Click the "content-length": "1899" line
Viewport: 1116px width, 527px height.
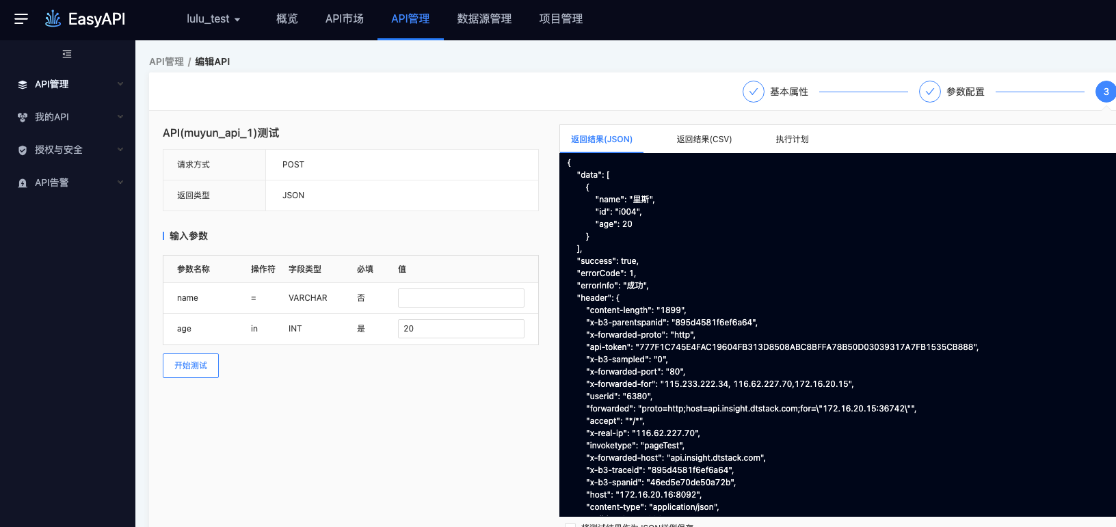pyautogui.click(x=636, y=310)
